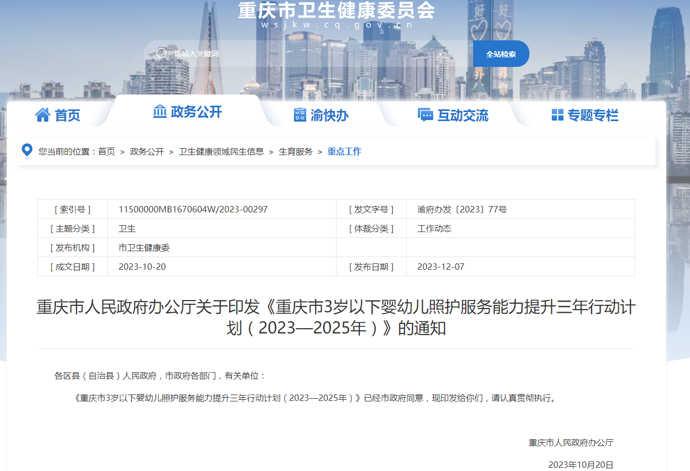Click the date line 2023年10月20日
The image size is (690, 471).
click(580, 465)
